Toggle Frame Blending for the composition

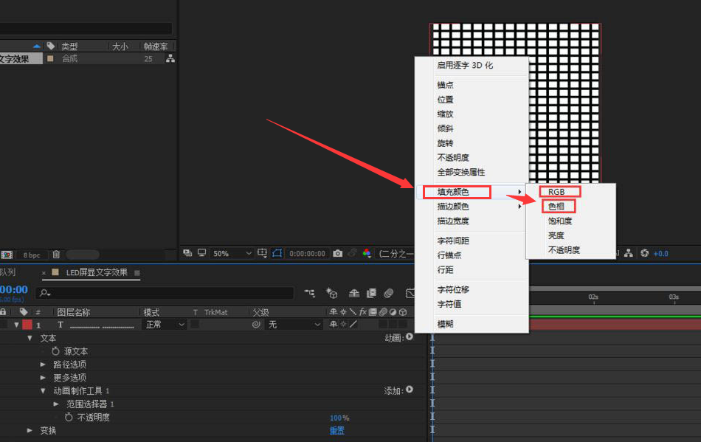371,293
